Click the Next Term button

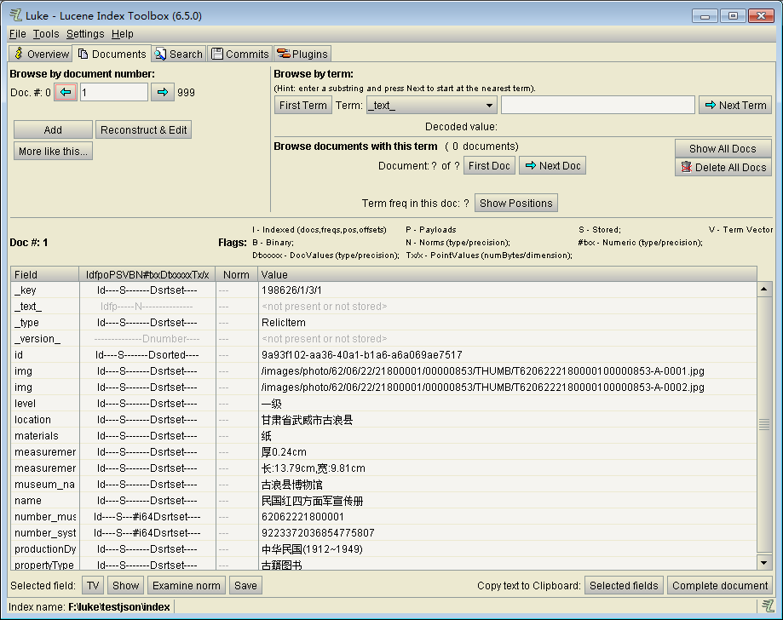point(735,106)
